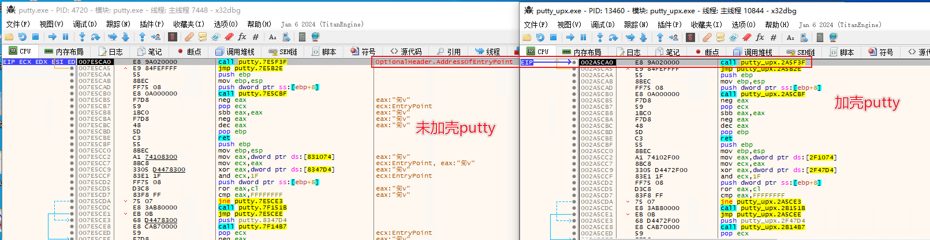Click the patches bandage icon in putty.exe window
This screenshot has height=240, width=930.
coord(189,37)
